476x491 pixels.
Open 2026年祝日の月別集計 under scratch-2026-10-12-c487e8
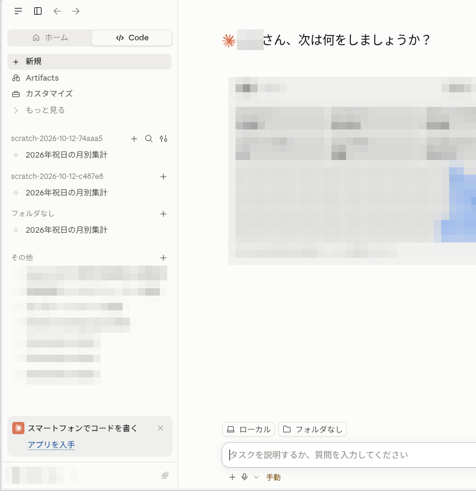(x=90, y=192)
